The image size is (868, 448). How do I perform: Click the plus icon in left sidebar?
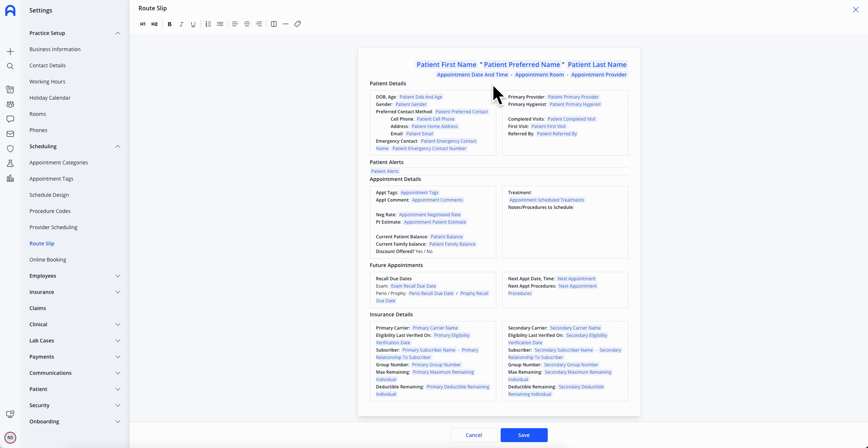coord(10,51)
